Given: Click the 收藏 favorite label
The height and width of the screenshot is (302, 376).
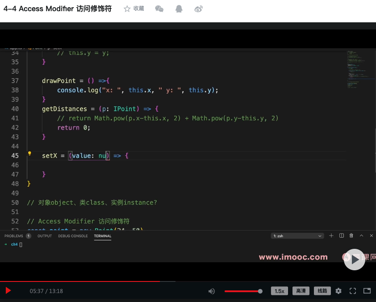Looking at the screenshot, I should click(x=138, y=8).
